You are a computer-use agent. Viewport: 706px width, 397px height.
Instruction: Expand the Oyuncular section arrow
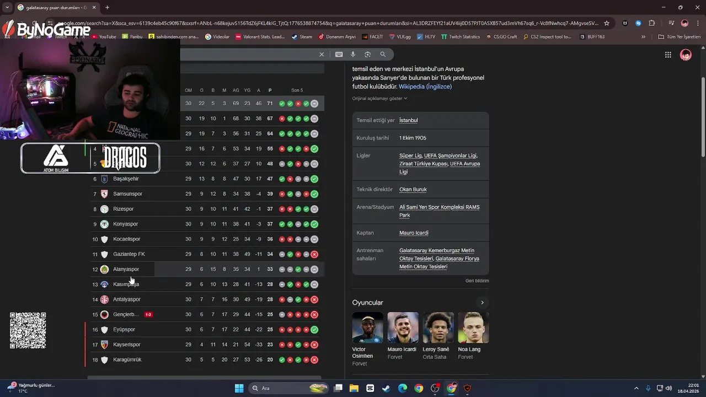482,302
